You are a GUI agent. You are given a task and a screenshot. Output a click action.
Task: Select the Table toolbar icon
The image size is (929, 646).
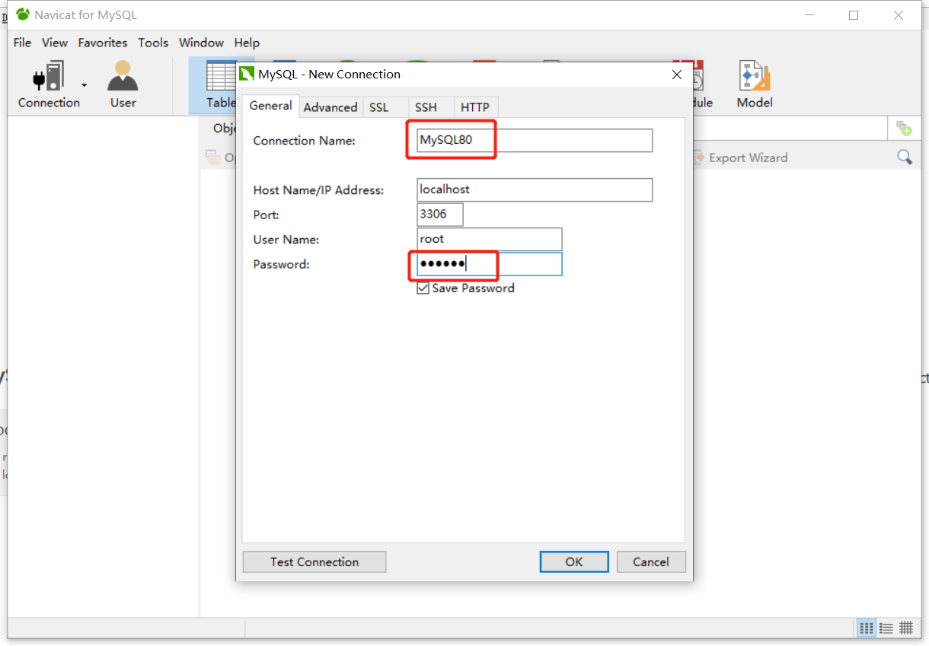click(220, 84)
